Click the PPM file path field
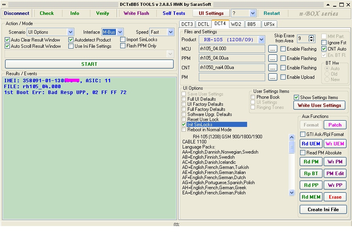 pyautogui.click(x=232, y=58)
